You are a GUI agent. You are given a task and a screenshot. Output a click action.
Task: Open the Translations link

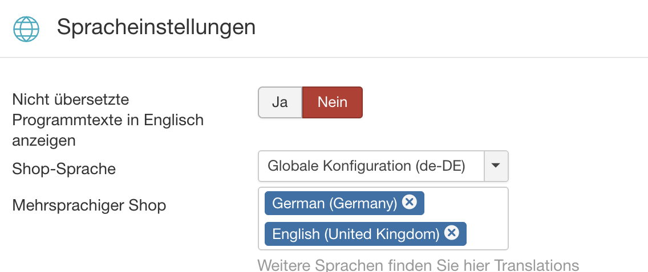tap(536, 265)
